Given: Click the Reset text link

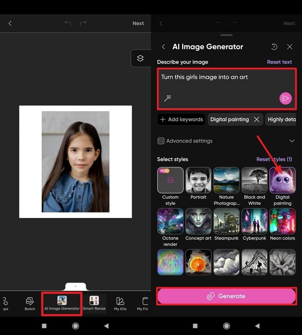Looking at the screenshot, I should coord(279,62).
